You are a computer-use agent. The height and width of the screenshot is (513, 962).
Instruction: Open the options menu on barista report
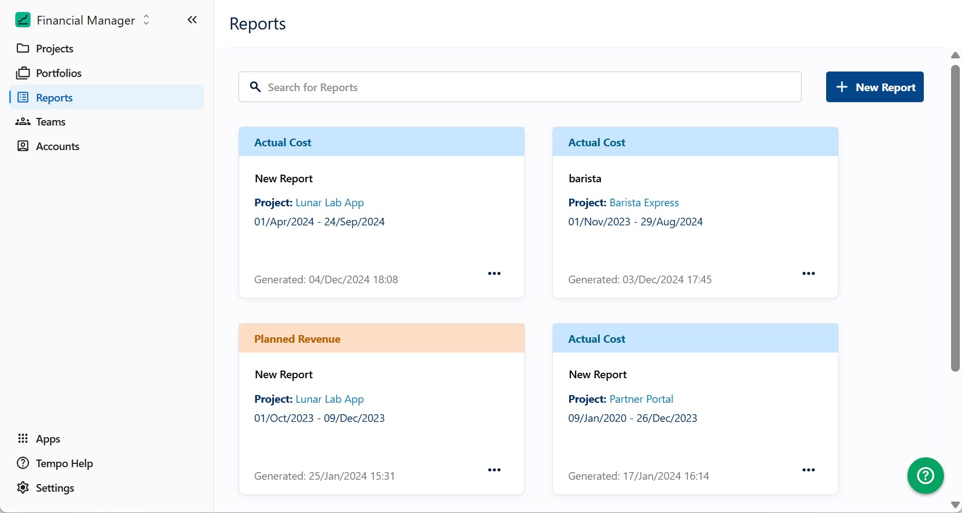coord(808,273)
